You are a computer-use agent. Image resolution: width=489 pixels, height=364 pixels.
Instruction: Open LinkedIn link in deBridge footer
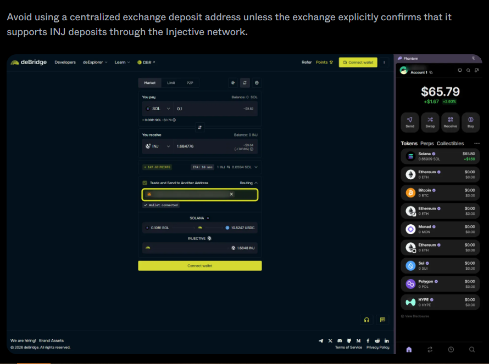pos(387,340)
